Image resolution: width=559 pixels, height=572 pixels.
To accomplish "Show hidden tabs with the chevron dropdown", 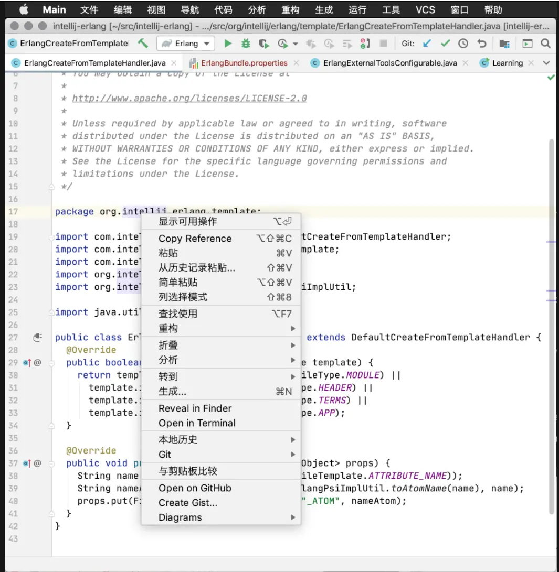I will click(546, 63).
